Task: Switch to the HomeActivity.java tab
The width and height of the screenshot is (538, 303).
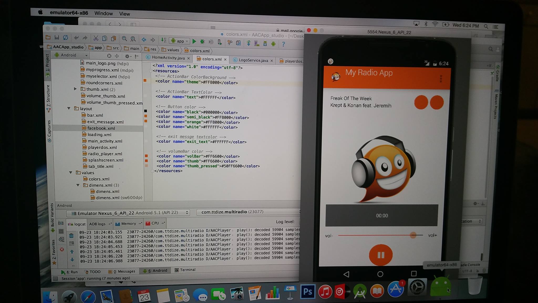Action: (168, 58)
